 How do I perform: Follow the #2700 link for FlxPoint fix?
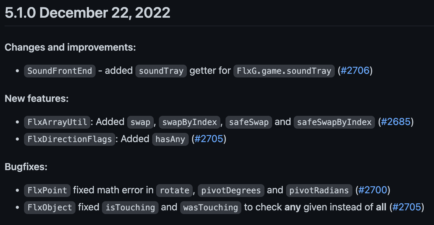[373, 190]
